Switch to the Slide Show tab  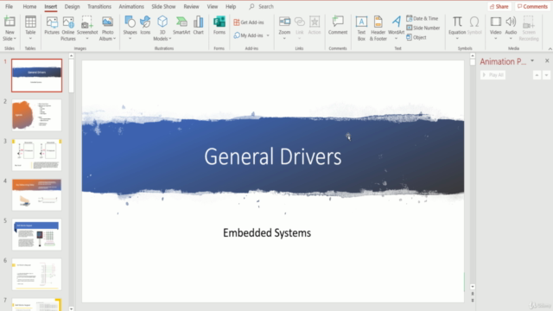163,6
